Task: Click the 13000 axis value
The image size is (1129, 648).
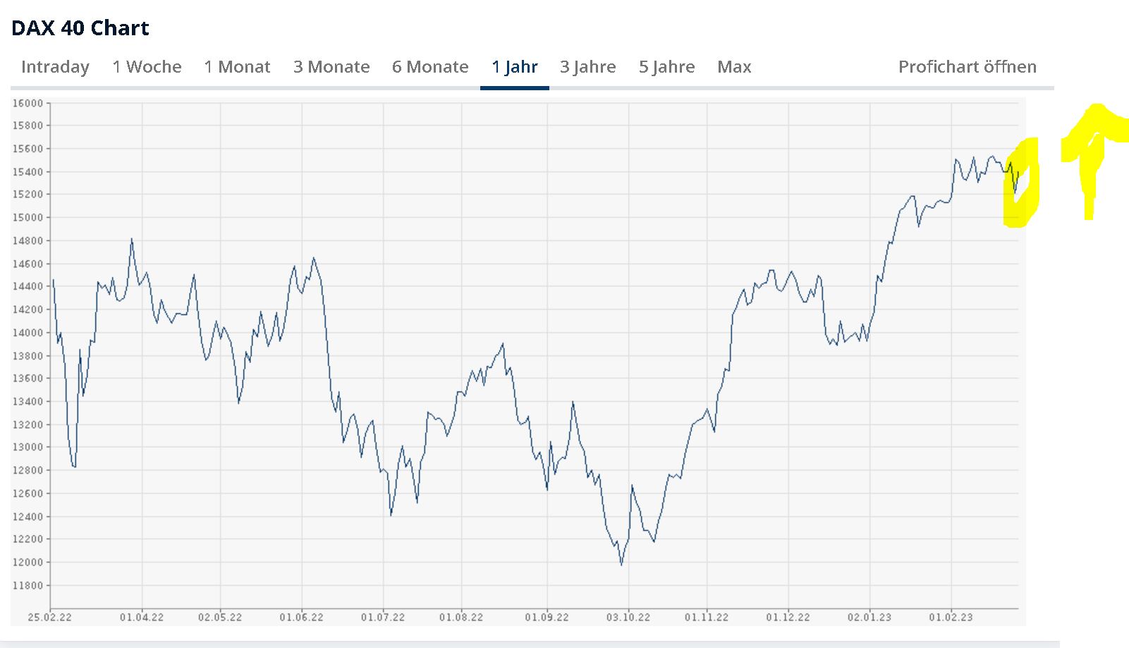Action: [x=28, y=447]
